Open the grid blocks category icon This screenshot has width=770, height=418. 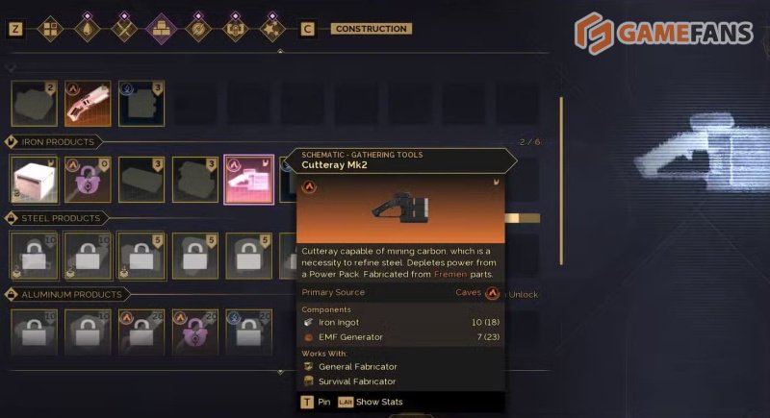click(51, 30)
